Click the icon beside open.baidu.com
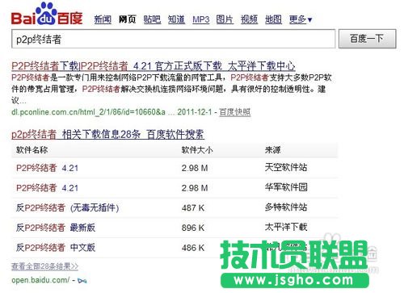This screenshot has width=404, height=293. [x=82, y=281]
